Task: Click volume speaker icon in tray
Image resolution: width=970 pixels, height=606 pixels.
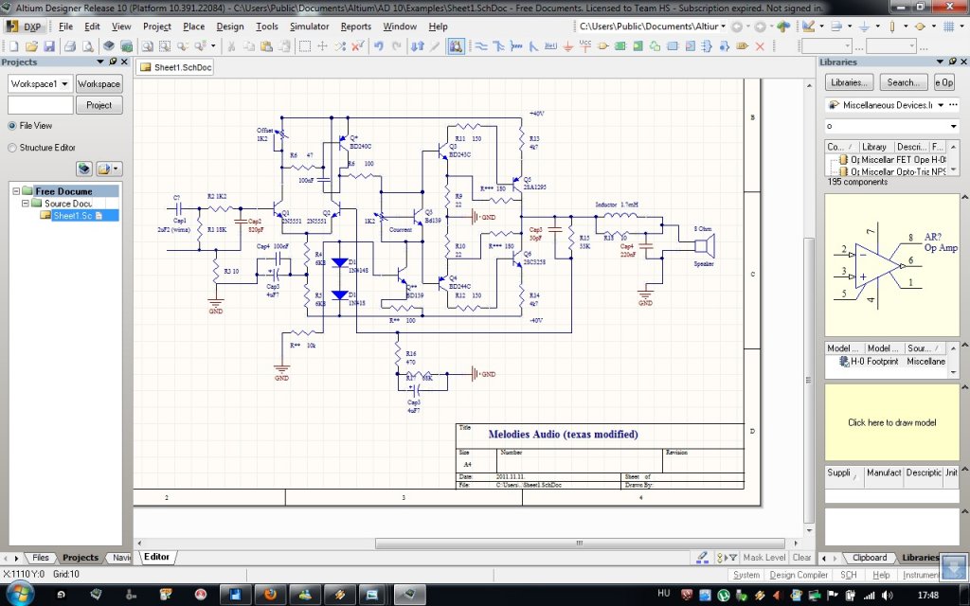Action: [885, 595]
